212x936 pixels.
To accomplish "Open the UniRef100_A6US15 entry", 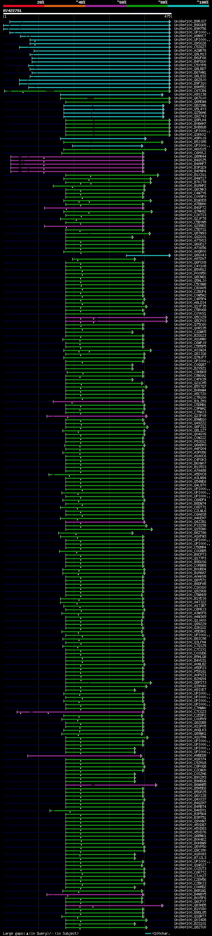I will pyautogui.click(x=190, y=149).
